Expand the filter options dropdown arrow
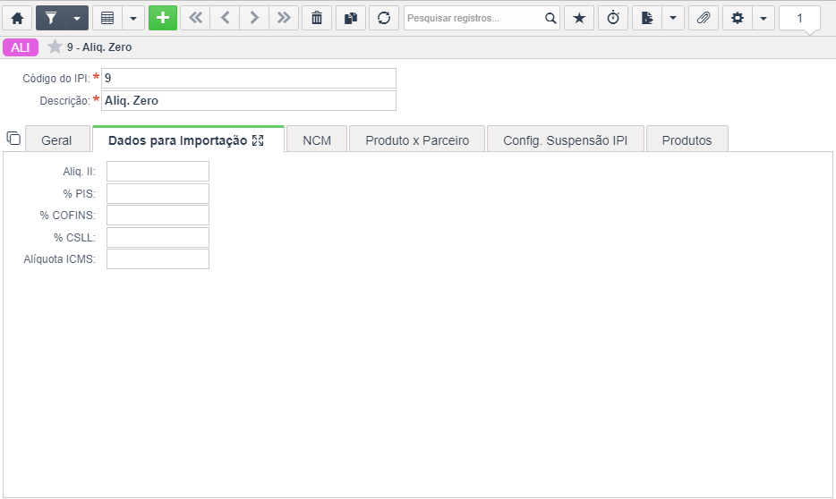 77,18
